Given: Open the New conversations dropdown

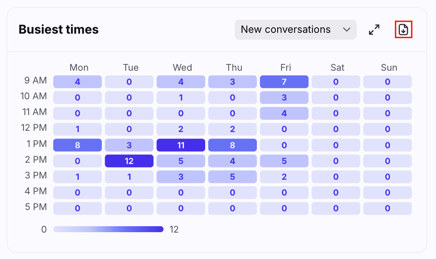Looking at the screenshot, I should (295, 29).
